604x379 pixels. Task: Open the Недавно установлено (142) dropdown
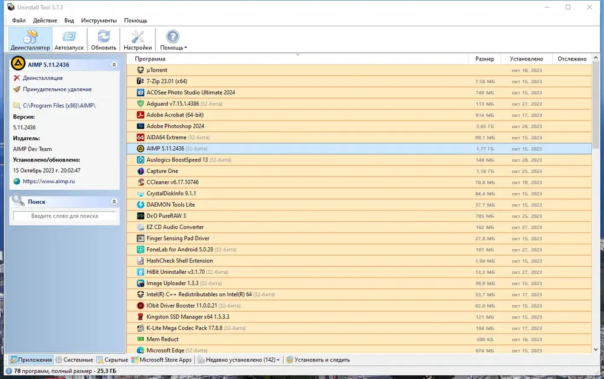(x=239, y=360)
